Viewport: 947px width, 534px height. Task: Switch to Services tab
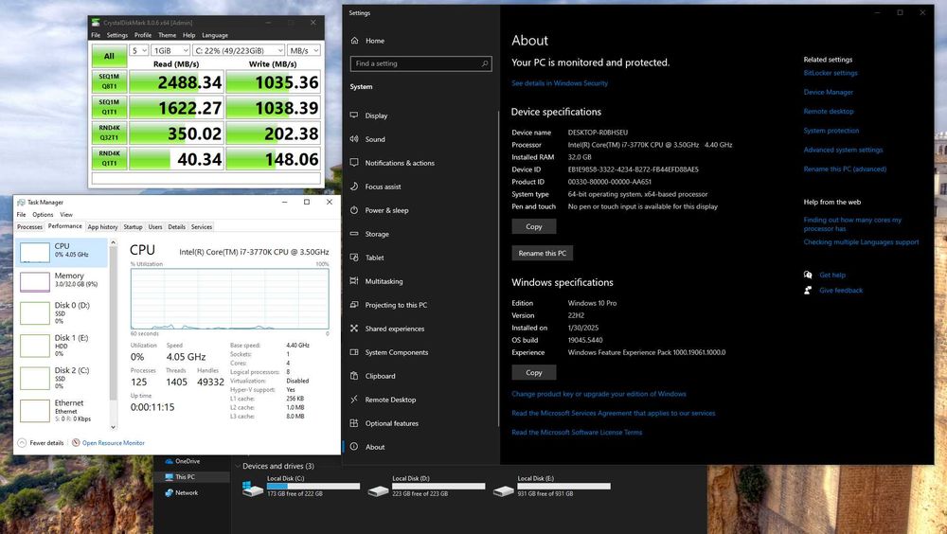click(202, 227)
